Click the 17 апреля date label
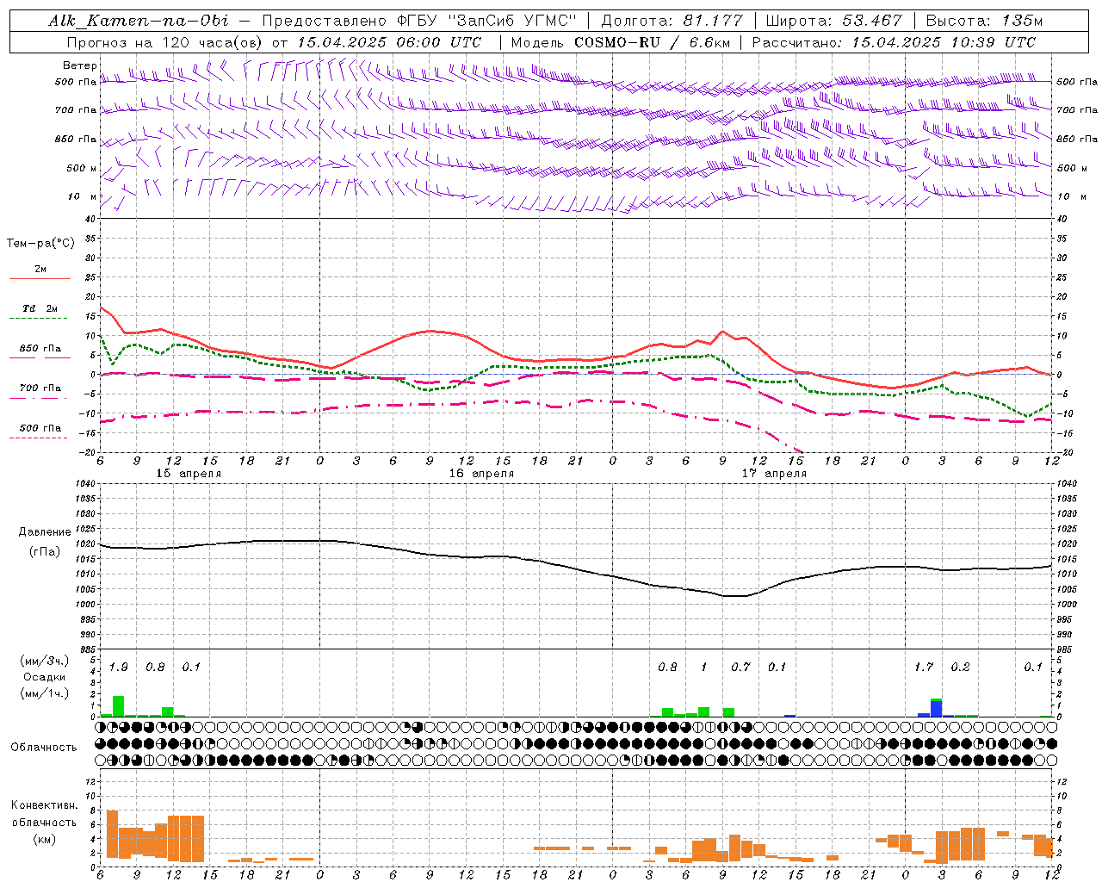 click(774, 474)
